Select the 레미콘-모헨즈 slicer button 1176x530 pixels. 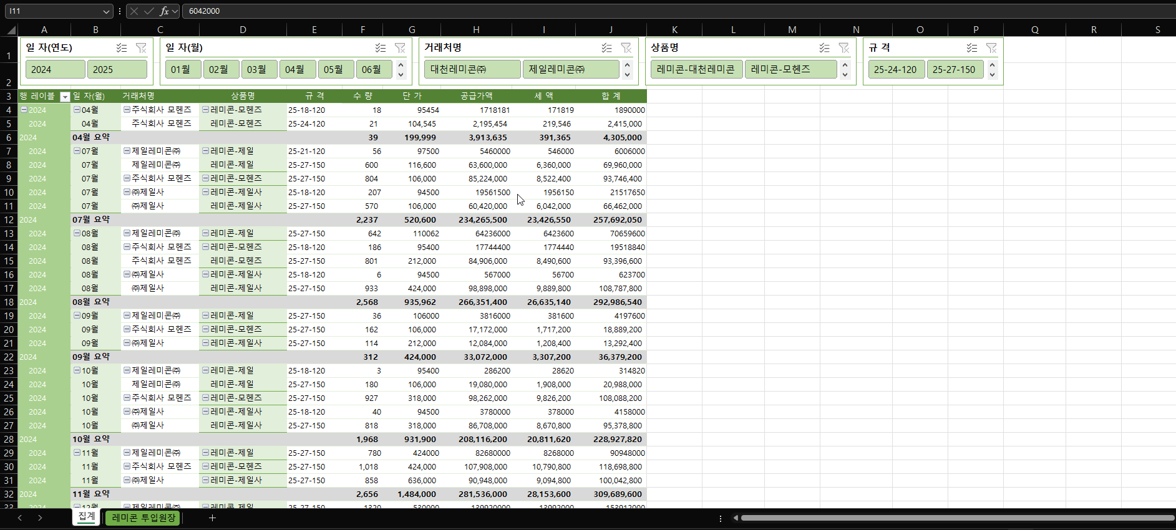[x=790, y=69]
